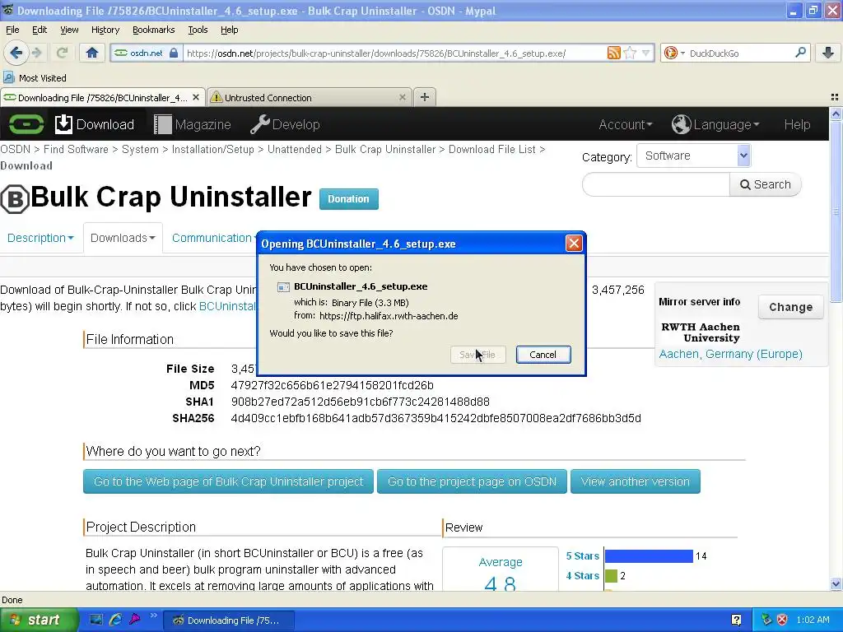Open the File menu
The image size is (843, 632).
click(12, 30)
